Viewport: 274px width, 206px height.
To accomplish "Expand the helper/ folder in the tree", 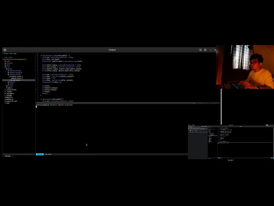I will [11, 82].
